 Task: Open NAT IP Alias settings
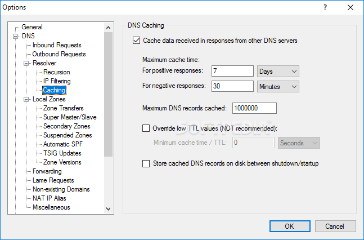tap(49, 198)
